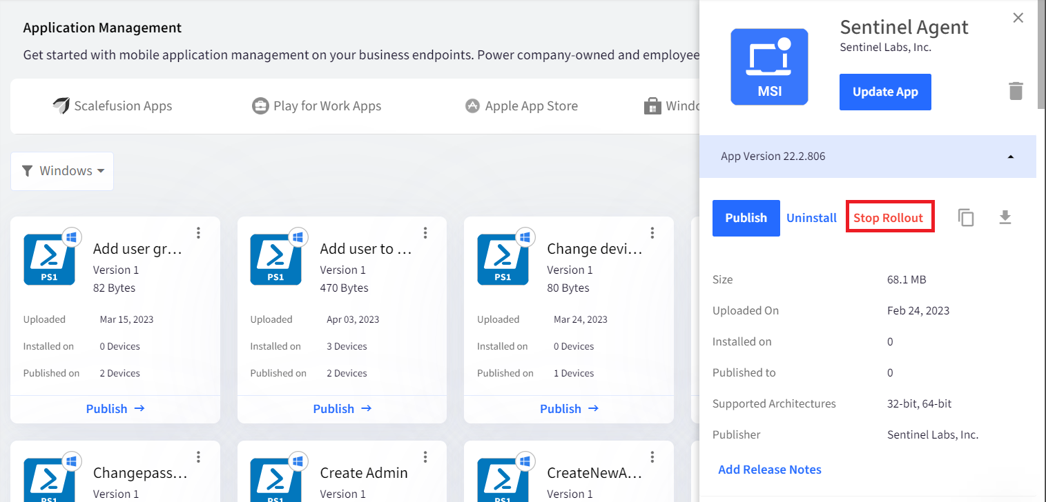1046x502 pixels.
Task: Click PS1 script icon of CreateNewA... card
Action: tap(503, 480)
